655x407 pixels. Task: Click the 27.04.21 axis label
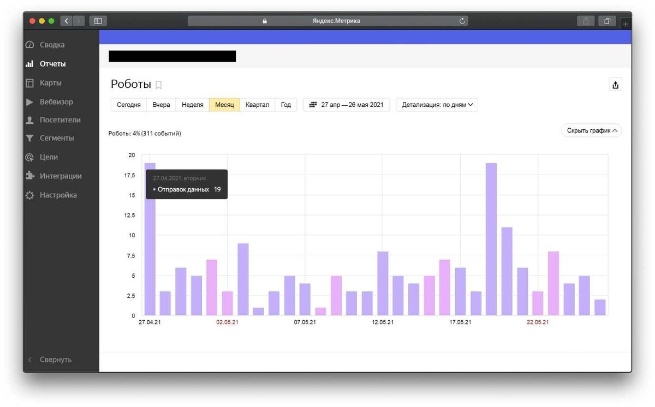150,322
